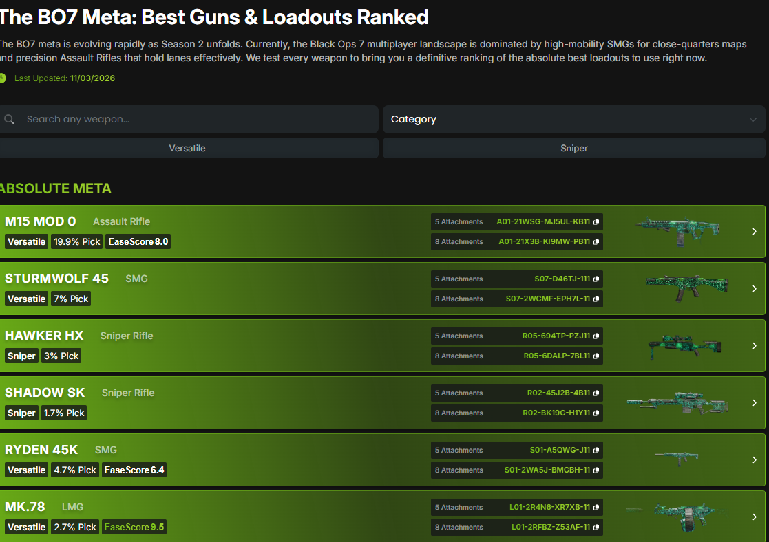
Task: Click the MK.78 EaseScore 9.5 badge
Action: (x=134, y=528)
